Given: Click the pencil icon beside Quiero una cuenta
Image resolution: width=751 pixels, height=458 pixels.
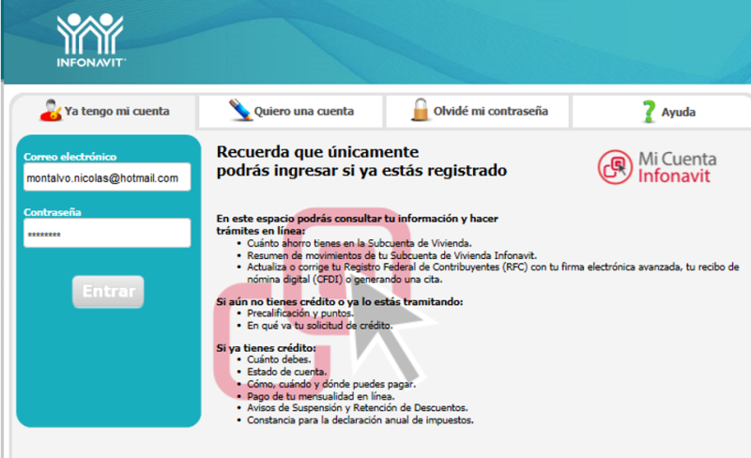Looking at the screenshot, I should click(240, 110).
